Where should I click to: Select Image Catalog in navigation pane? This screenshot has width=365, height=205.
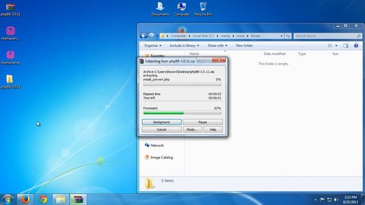159,157
